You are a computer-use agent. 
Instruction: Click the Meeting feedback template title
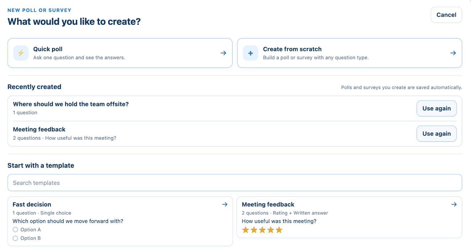[268, 205]
